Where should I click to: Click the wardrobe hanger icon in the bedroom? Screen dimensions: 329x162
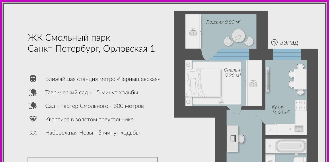point(253,83)
